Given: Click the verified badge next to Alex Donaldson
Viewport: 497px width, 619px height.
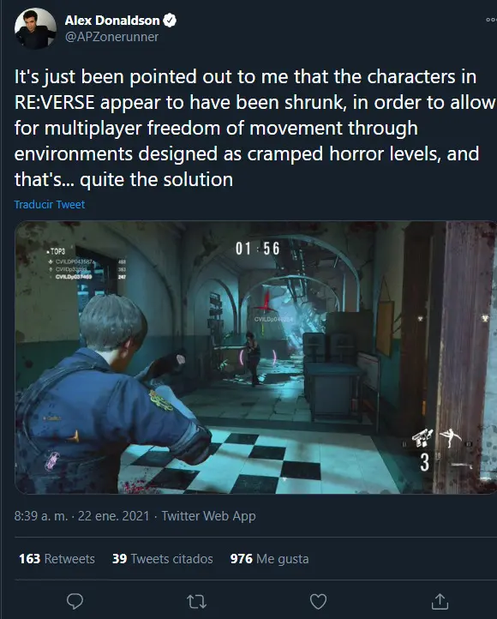Looking at the screenshot, I should click(170, 20).
